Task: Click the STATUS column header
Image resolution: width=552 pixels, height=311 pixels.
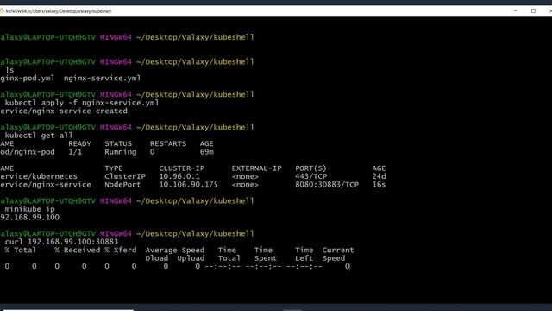Action: [x=118, y=144]
